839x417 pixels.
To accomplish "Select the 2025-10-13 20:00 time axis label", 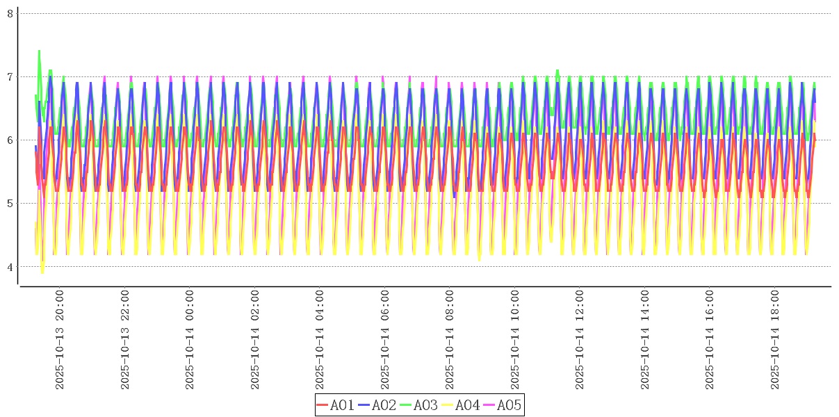I will 60,340.
